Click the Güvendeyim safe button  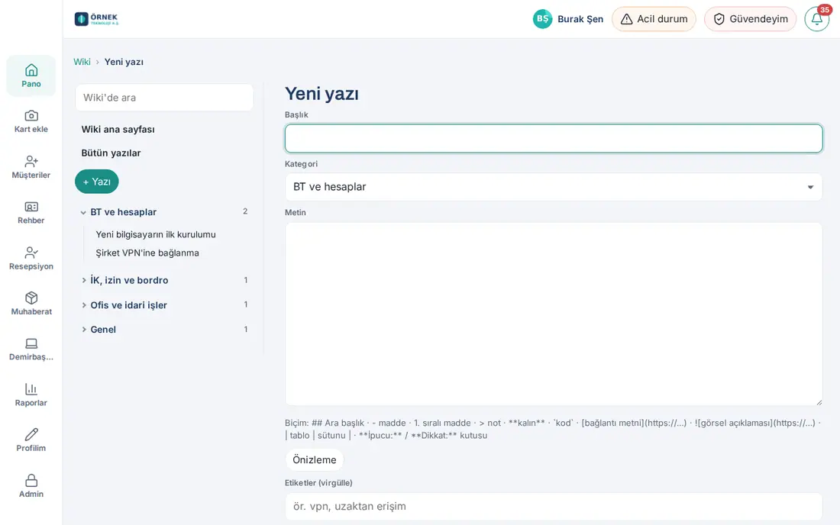coord(750,19)
